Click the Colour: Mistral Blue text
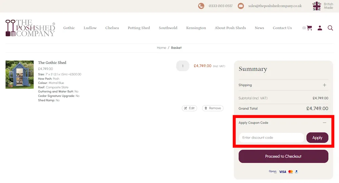Image resolution: width=339 pixels, height=183 pixels. [x=51, y=83]
